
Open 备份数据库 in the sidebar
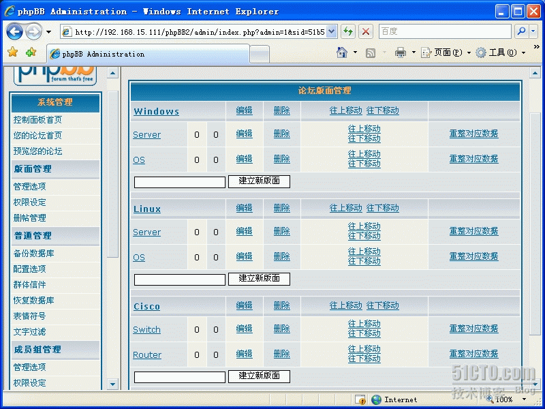(x=33, y=254)
